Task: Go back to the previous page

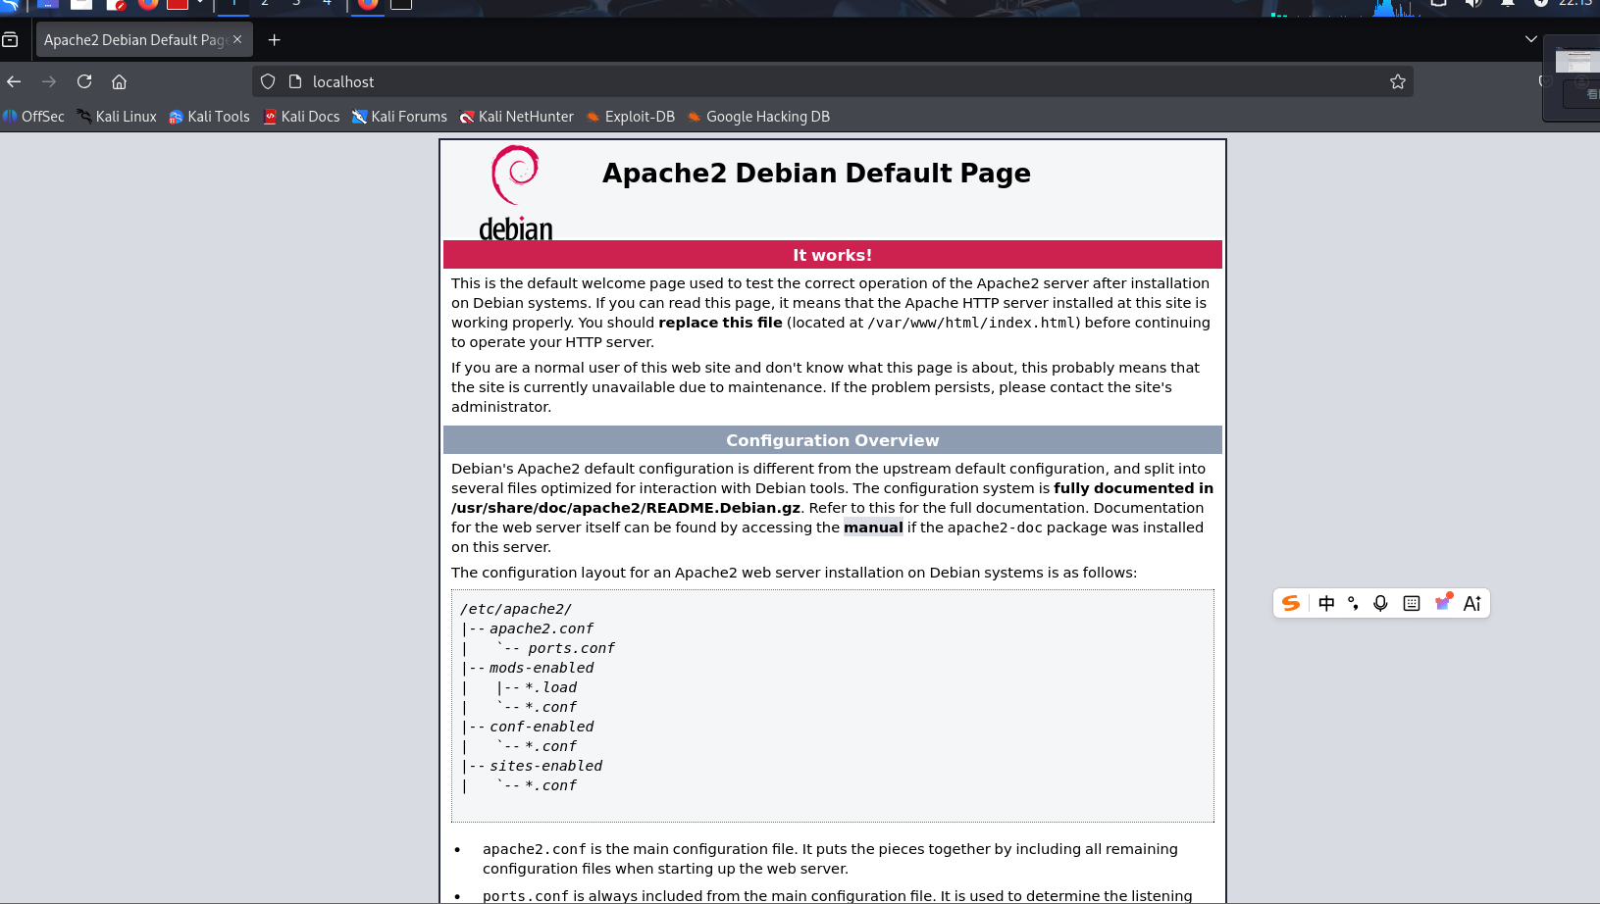Action: click(14, 81)
